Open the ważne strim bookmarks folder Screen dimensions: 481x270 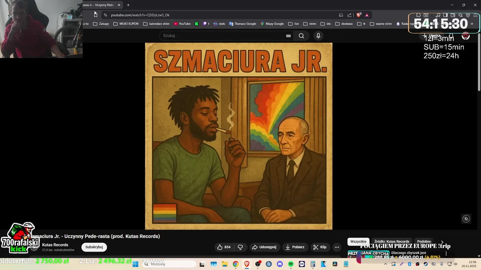pos(381,24)
